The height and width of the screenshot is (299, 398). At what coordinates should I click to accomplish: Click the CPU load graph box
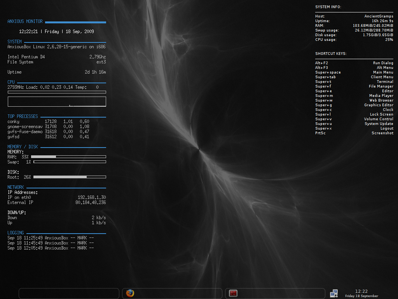(x=57, y=102)
